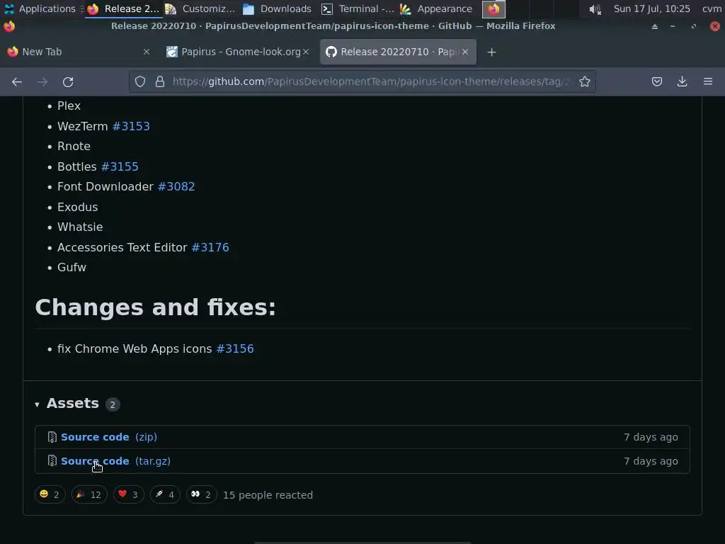This screenshot has width=725, height=544.
Task: Open the Applications menu
Action: (40, 8)
